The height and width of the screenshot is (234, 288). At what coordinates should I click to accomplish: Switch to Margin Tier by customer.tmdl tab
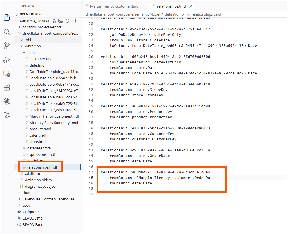pos(114,6)
